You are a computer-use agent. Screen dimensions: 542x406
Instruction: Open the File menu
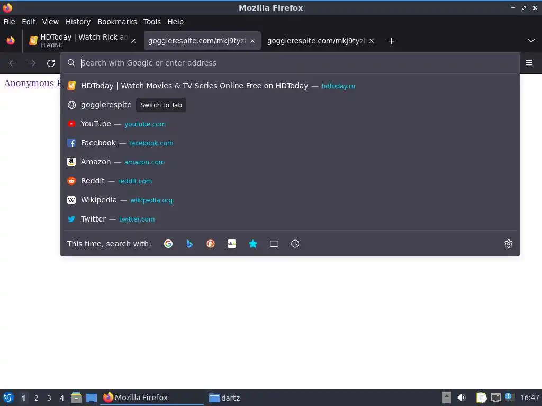[x=9, y=22]
